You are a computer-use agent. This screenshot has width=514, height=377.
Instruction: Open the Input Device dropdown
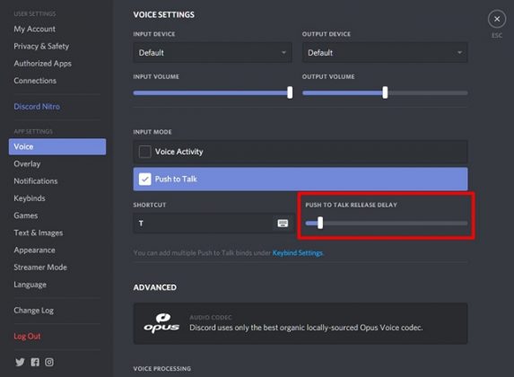tap(213, 52)
